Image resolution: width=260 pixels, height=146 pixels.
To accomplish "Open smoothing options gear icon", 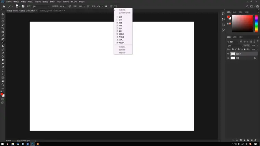I will (x=106, y=6).
